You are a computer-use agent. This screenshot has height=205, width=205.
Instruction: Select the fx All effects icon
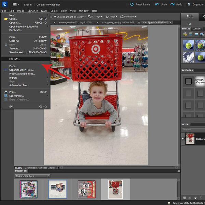[x=202, y=34]
